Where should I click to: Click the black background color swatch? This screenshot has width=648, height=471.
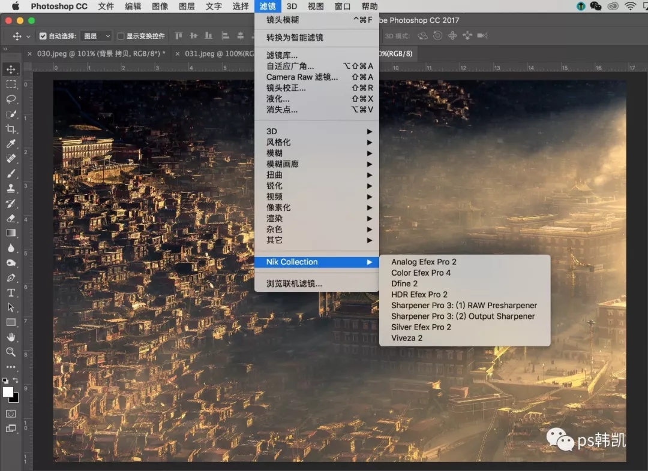pos(16,399)
